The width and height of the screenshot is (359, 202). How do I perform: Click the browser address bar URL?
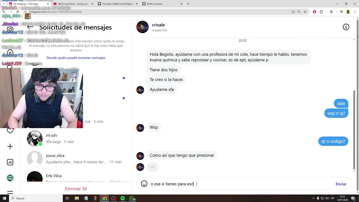click(56, 12)
